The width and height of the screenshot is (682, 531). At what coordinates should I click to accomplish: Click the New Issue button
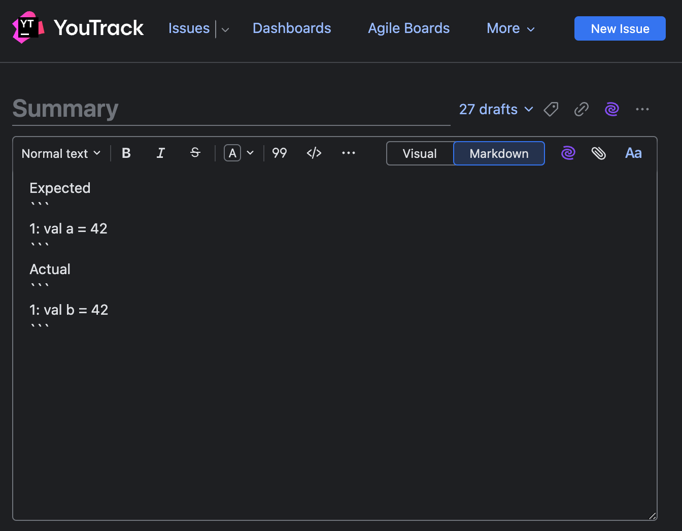click(620, 28)
